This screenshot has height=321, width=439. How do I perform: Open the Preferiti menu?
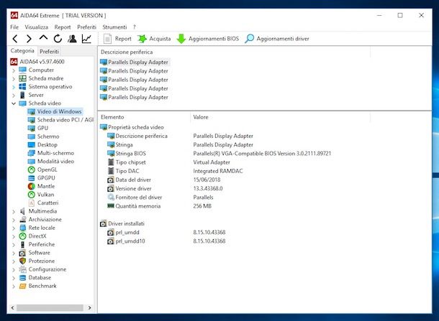click(86, 27)
